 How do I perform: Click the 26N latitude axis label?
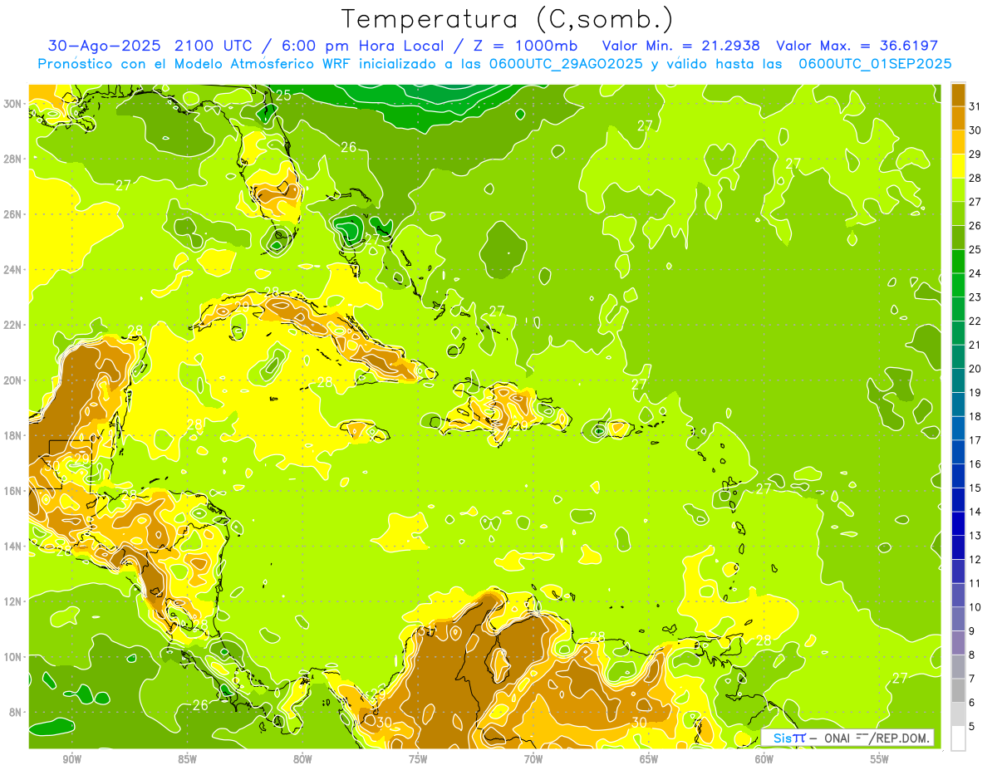tap(12, 214)
